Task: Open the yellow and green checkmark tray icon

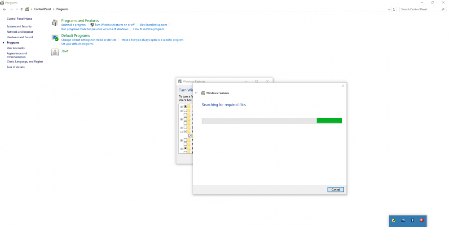Action: pyautogui.click(x=394, y=220)
